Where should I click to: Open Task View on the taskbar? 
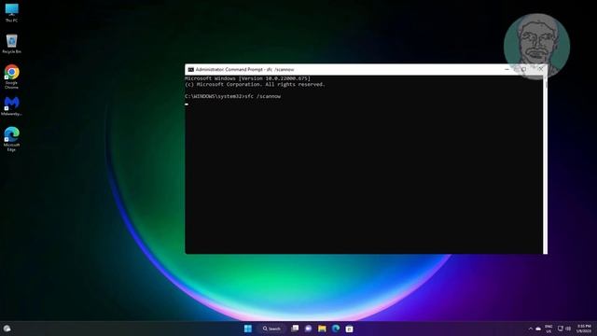point(295,329)
